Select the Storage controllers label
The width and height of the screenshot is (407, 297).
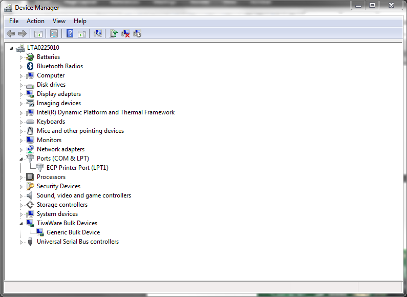pyautogui.click(x=62, y=205)
